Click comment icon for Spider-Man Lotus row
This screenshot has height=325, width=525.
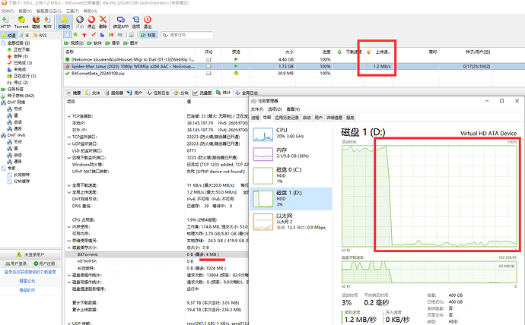[x=208, y=66]
